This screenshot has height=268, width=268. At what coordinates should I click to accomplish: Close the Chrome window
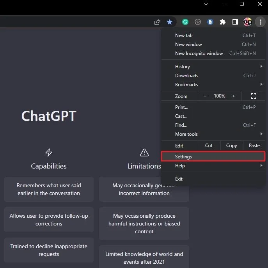pyautogui.click(x=260, y=4)
